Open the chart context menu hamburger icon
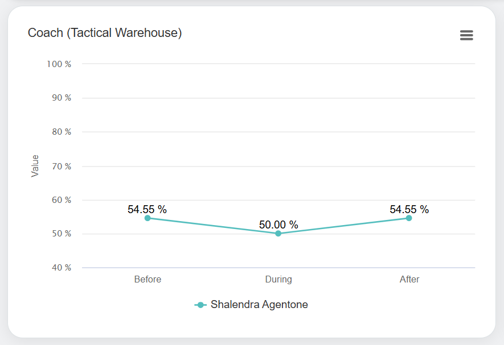Screen dimensions: 504x345 466,35
